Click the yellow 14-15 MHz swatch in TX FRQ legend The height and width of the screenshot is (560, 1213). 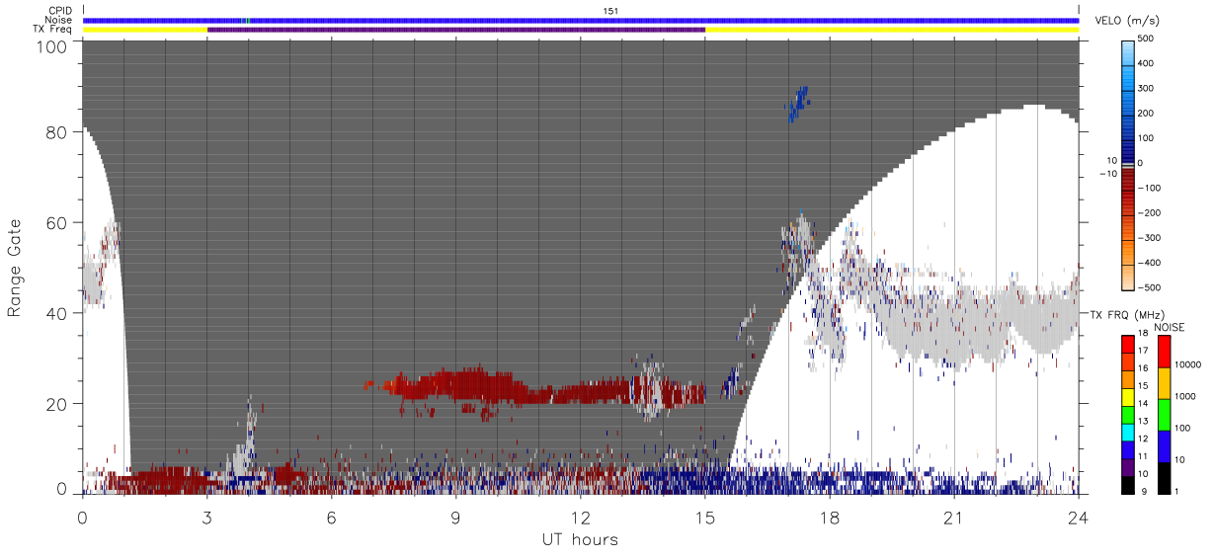[1128, 397]
